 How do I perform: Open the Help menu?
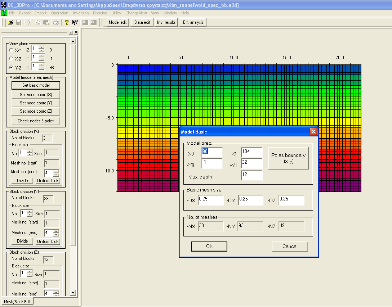pyautogui.click(x=185, y=13)
